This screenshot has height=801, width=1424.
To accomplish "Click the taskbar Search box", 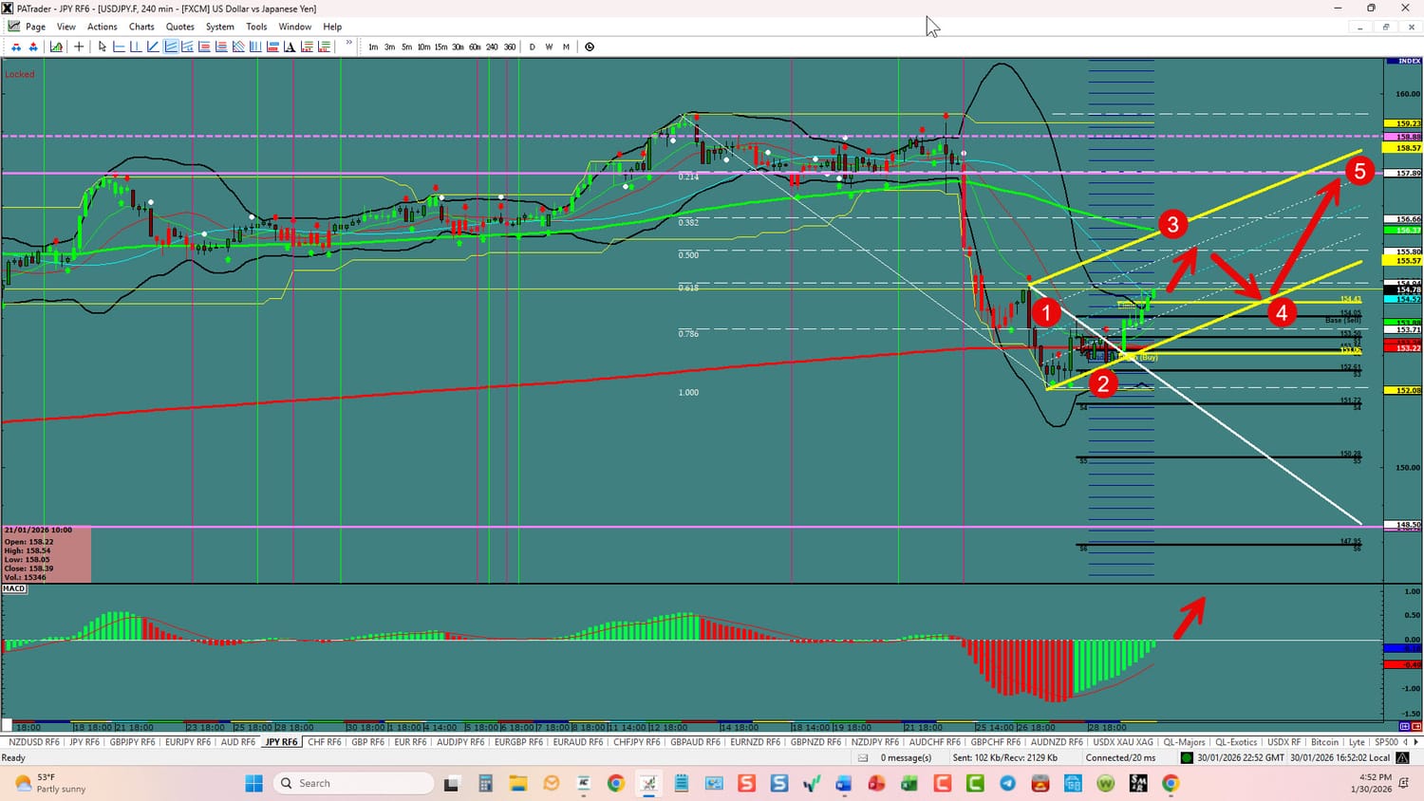I will coord(353,783).
